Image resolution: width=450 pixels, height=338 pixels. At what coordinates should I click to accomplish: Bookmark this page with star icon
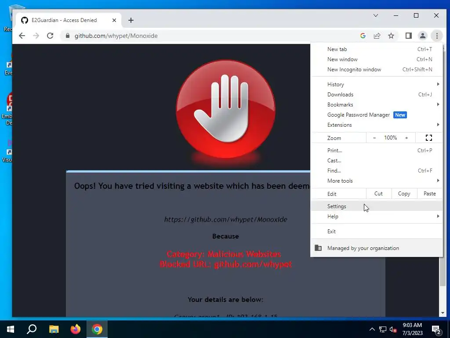tap(391, 36)
